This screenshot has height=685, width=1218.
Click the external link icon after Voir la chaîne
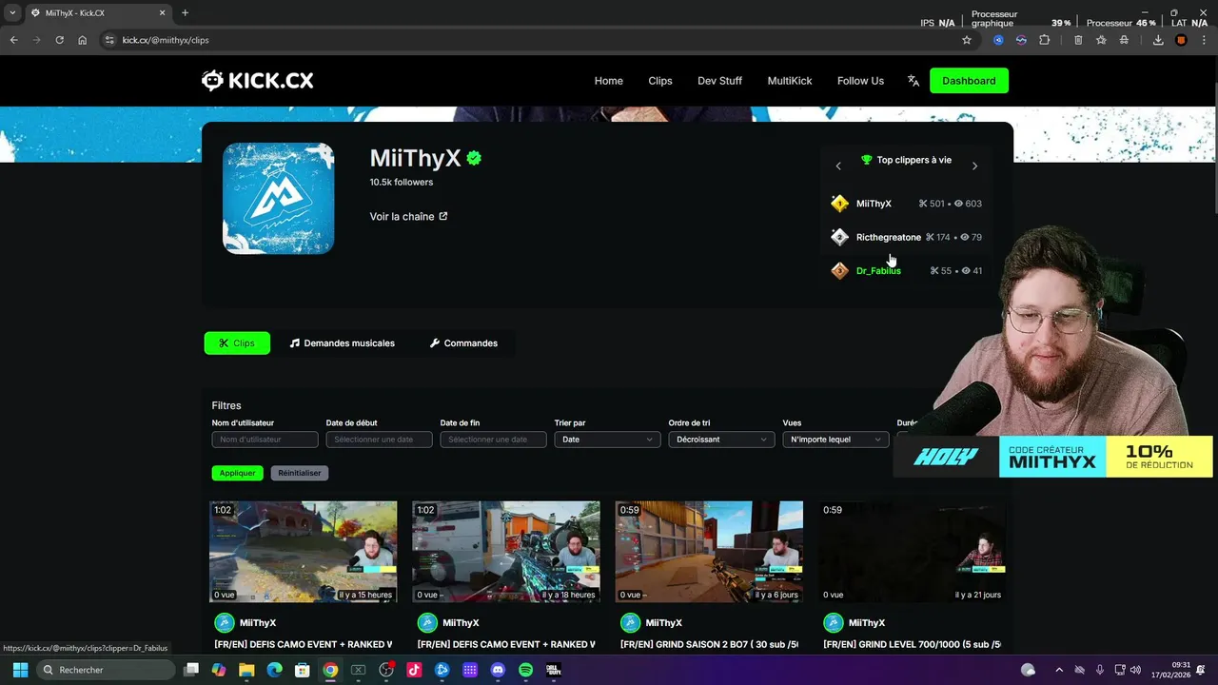click(x=443, y=216)
